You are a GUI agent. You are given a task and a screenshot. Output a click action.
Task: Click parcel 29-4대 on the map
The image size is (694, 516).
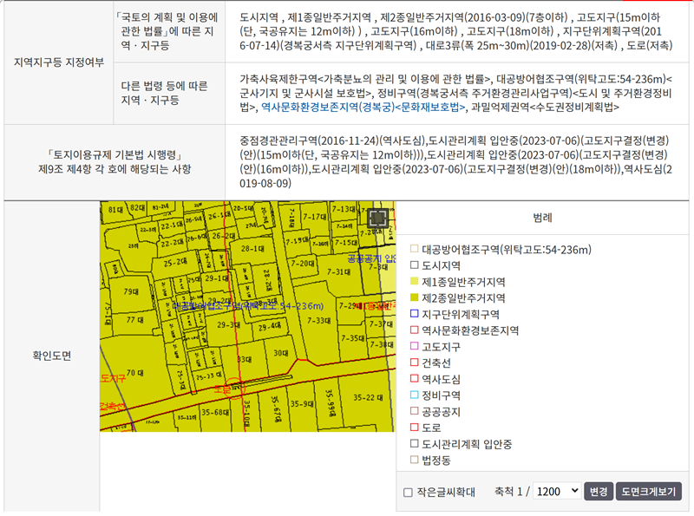click(x=270, y=327)
